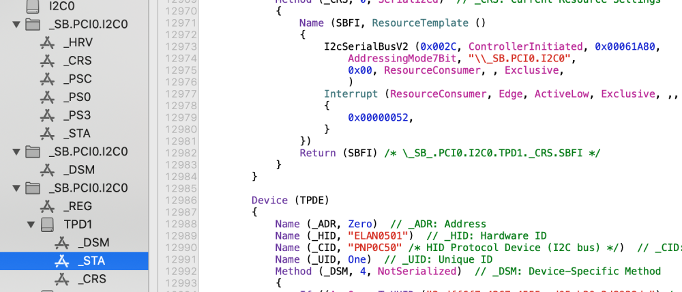Select the I2C0 device entry icon

[x=33, y=6]
